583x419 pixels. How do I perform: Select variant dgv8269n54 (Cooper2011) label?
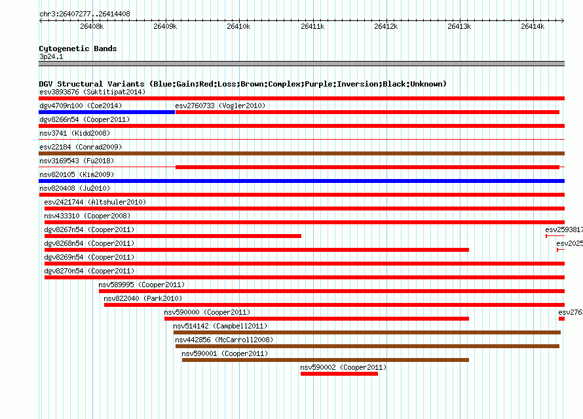point(89,257)
